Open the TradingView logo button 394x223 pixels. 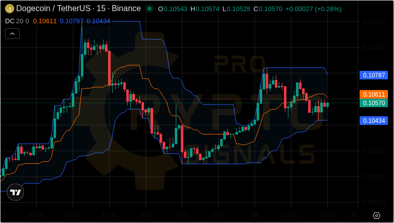tap(15, 192)
